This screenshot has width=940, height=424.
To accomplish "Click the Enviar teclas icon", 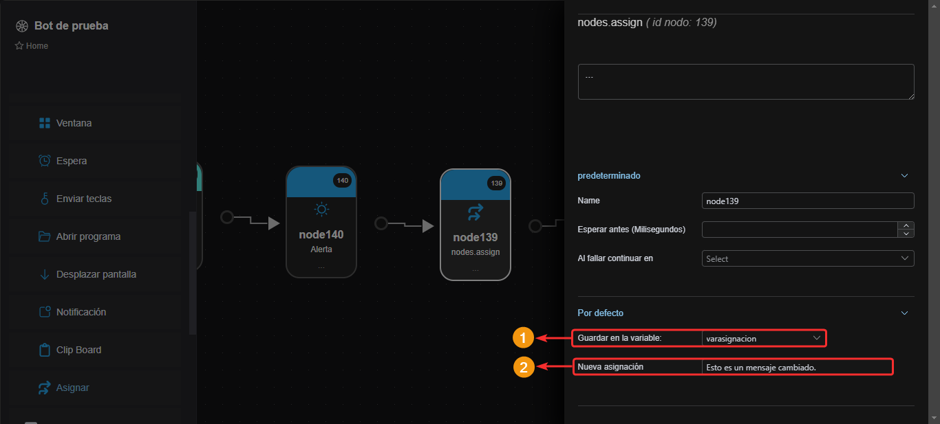I will [x=45, y=199].
